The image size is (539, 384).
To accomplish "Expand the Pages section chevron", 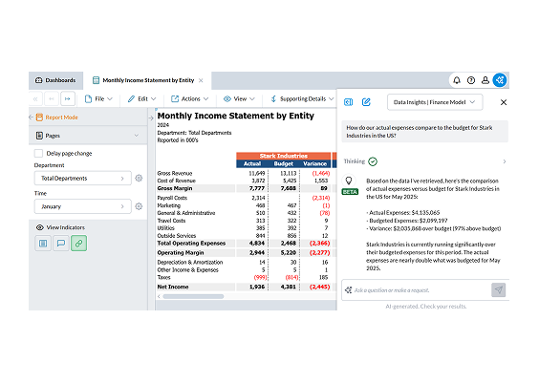I will pyautogui.click(x=137, y=136).
